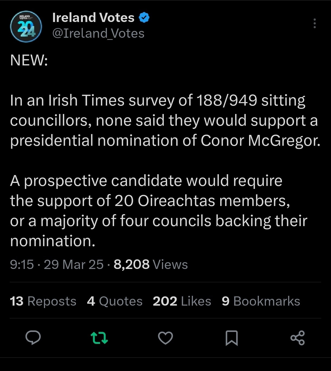Open the three-dot more options menu

point(315,23)
